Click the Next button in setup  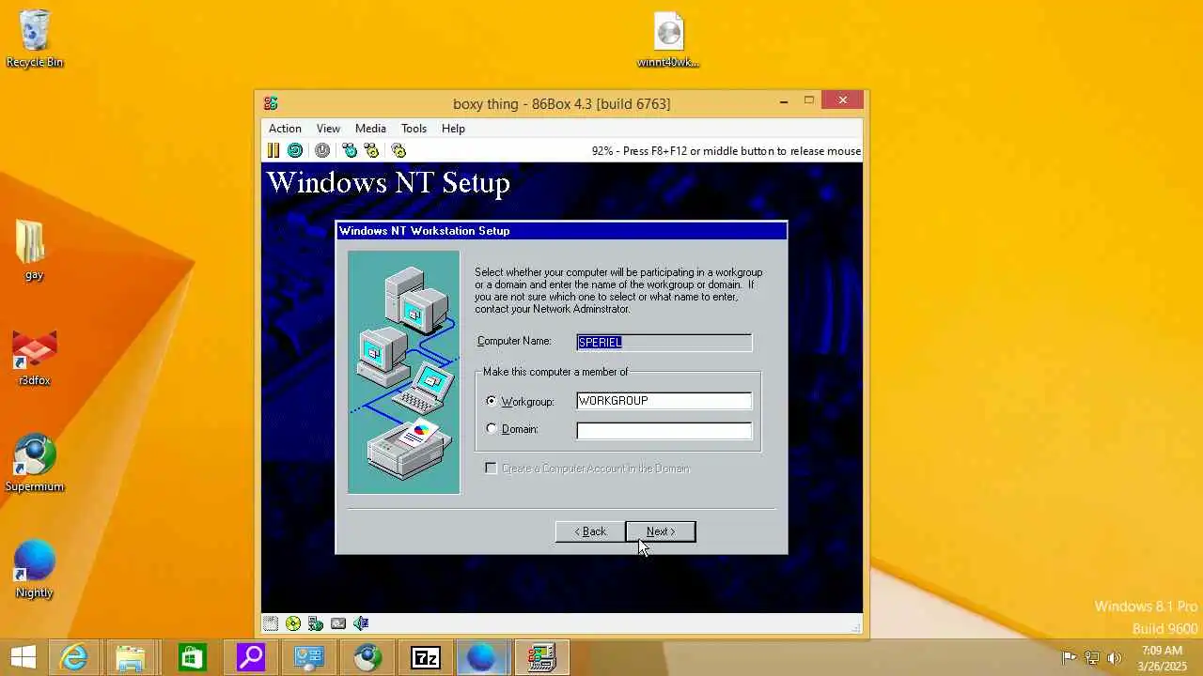pos(661,531)
